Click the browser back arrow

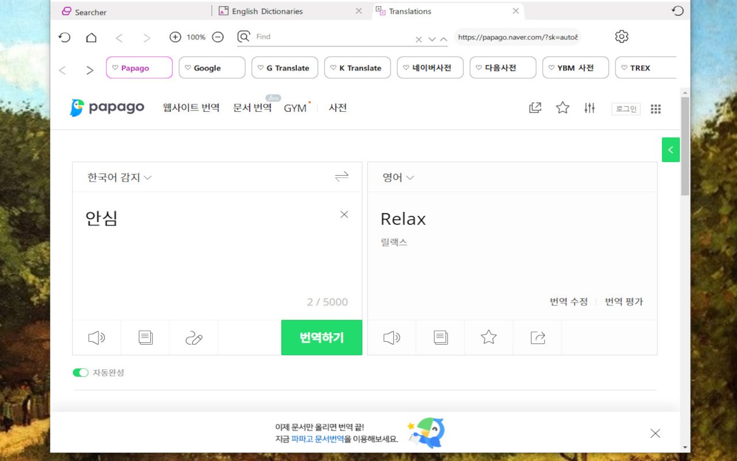[x=119, y=38]
